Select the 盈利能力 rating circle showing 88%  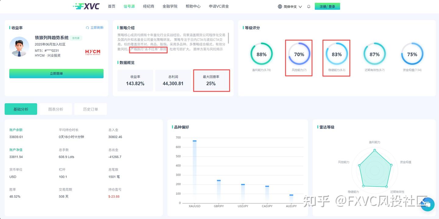point(261,54)
